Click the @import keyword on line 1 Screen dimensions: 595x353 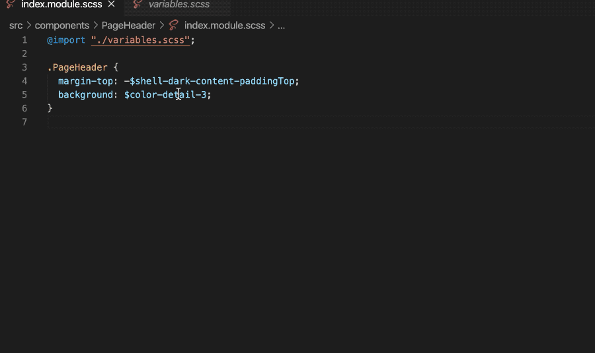[x=66, y=40]
